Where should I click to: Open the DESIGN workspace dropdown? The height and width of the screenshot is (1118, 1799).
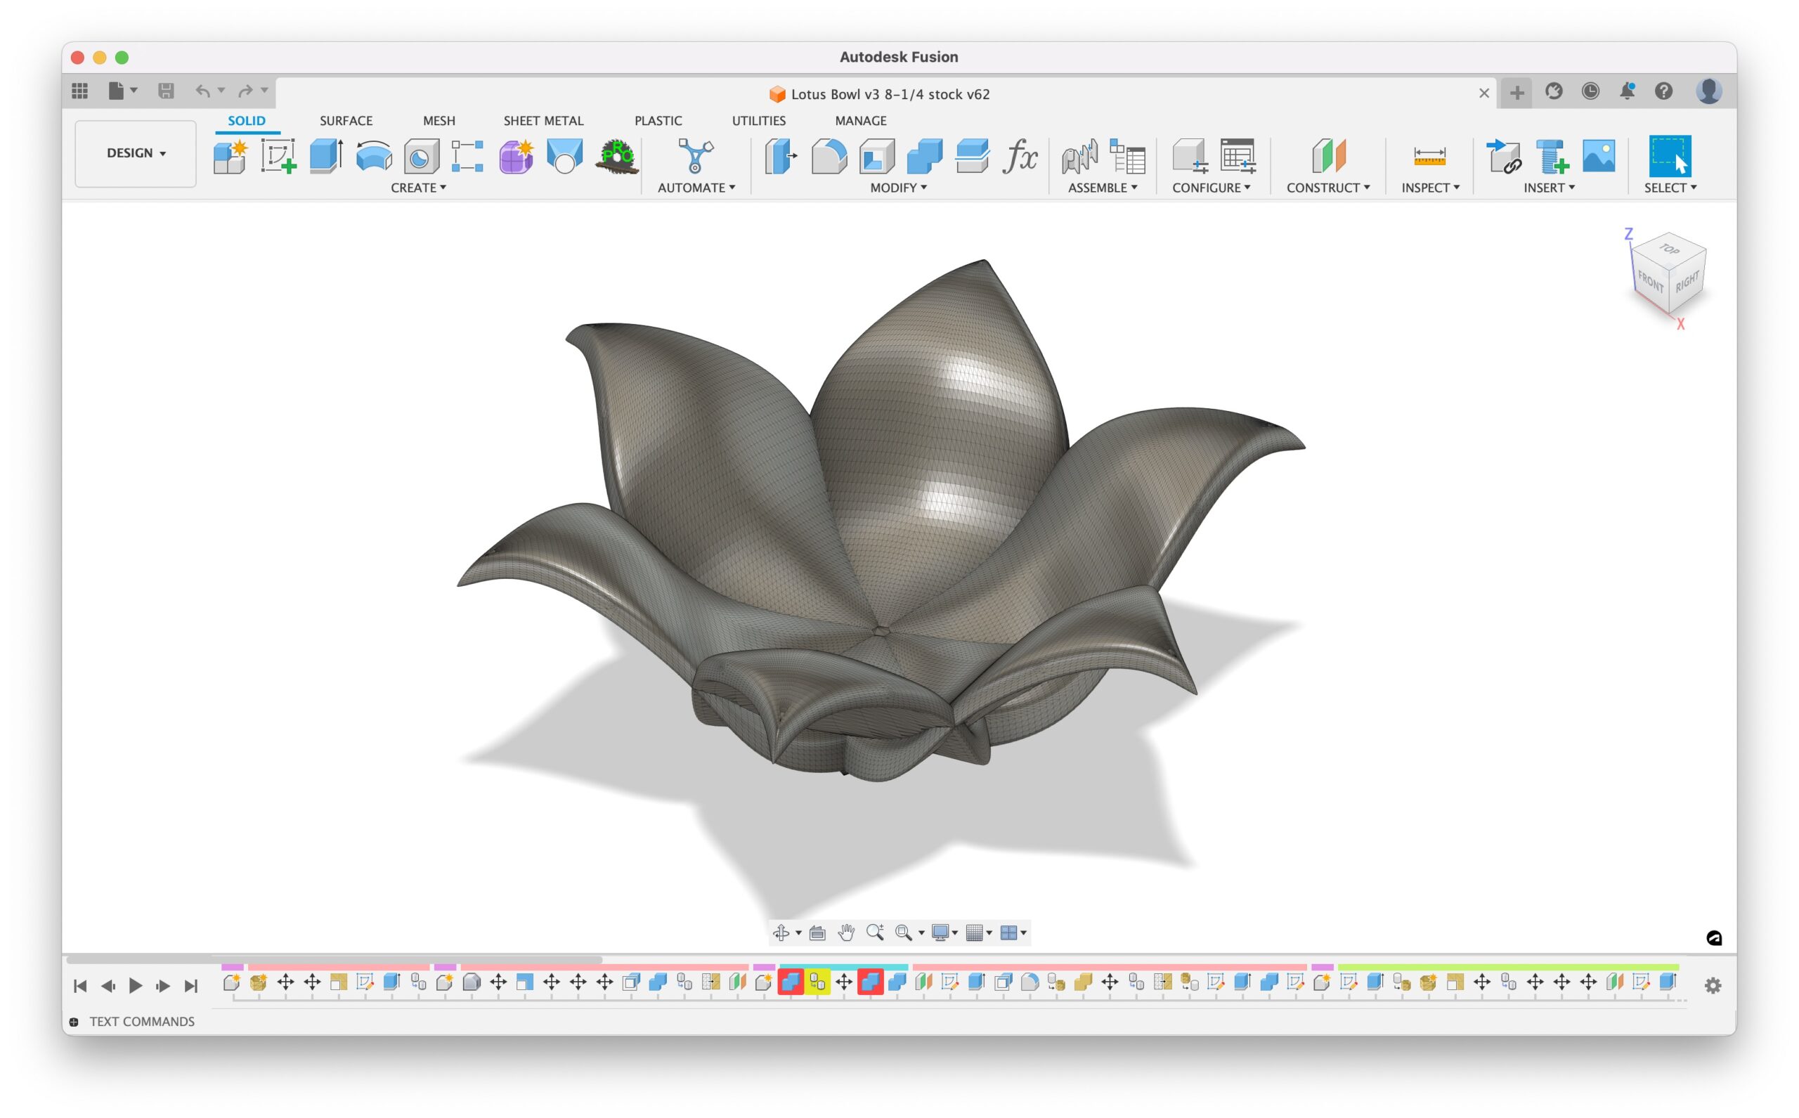(136, 153)
